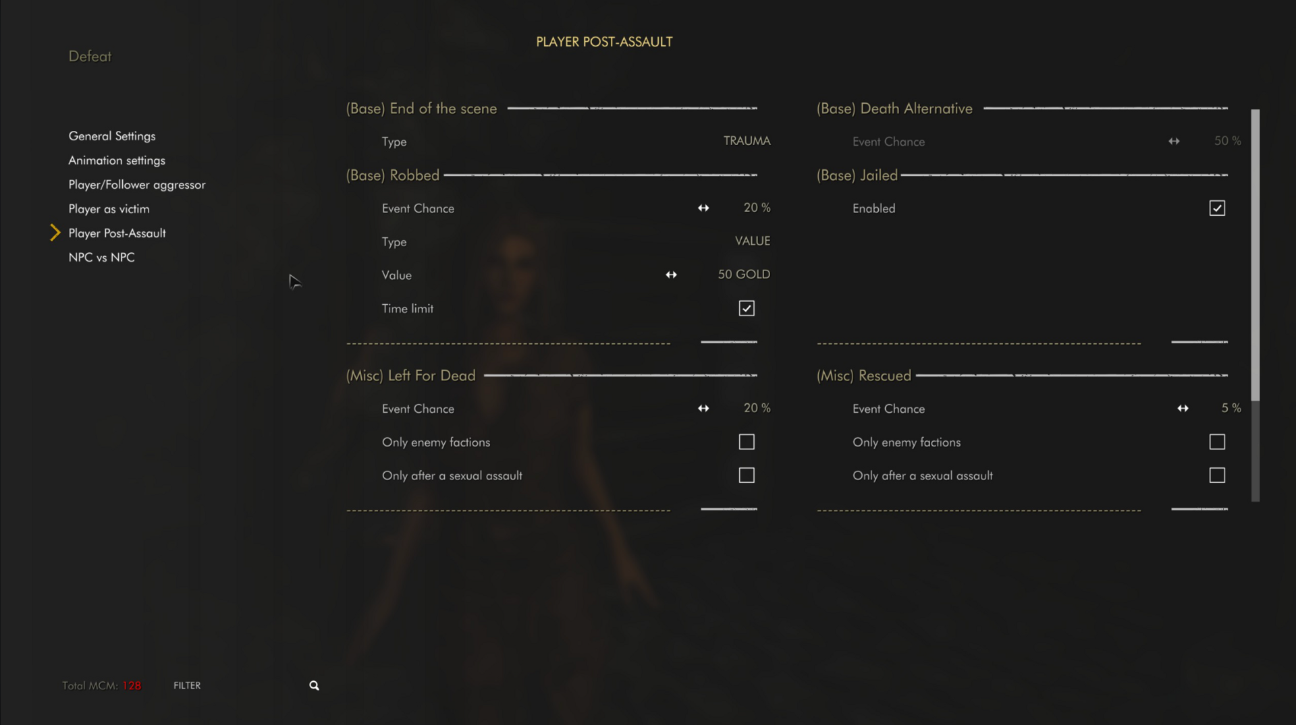Viewport: 1296px width, 725px height.
Task: Check Rescued only after sexual assault box
Action: coord(1217,475)
